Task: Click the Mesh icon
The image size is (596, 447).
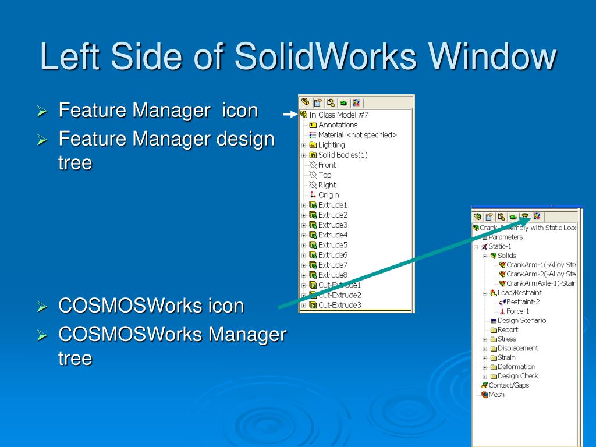Action: pyautogui.click(x=484, y=395)
